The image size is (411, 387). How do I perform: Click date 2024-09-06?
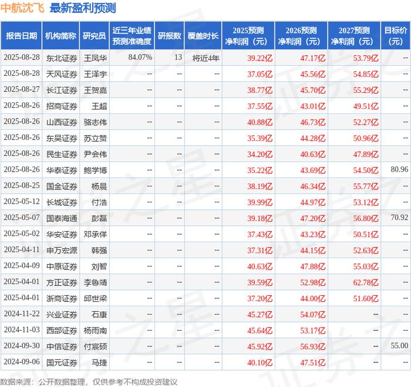point(22,362)
